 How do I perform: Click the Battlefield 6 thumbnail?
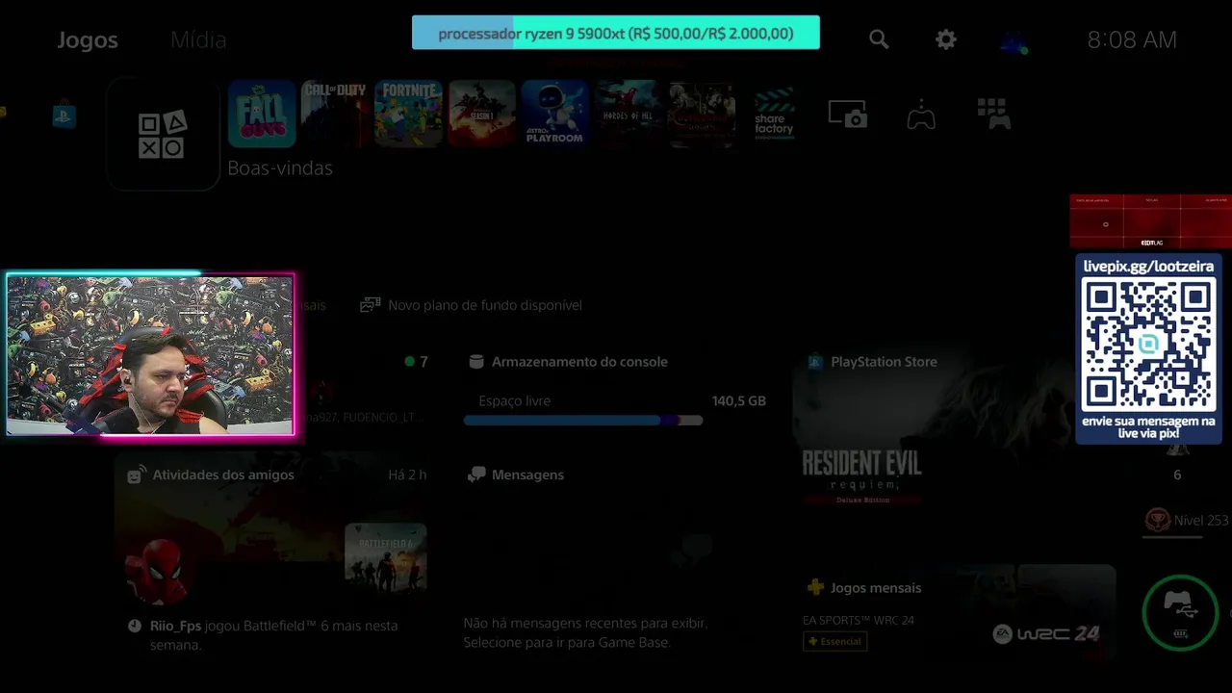pyautogui.click(x=385, y=555)
